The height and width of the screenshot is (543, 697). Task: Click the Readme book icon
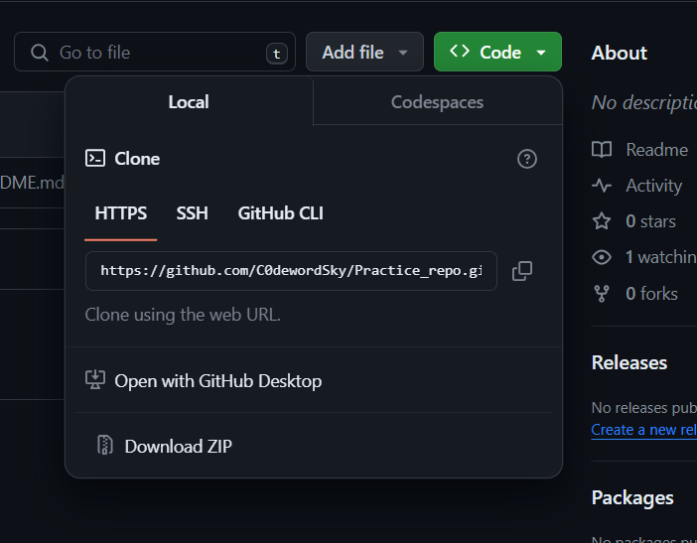click(x=602, y=150)
